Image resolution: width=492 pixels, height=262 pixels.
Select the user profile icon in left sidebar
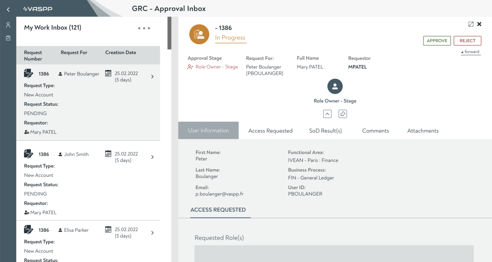[8, 25]
